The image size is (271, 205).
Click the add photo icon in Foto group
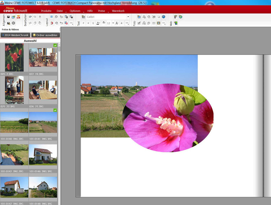139,17
